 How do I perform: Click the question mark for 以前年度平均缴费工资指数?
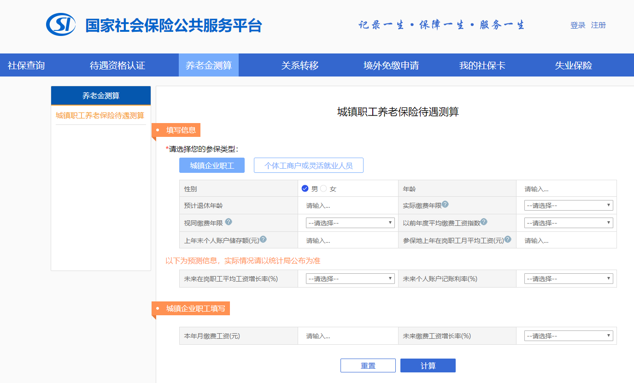tap(484, 222)
